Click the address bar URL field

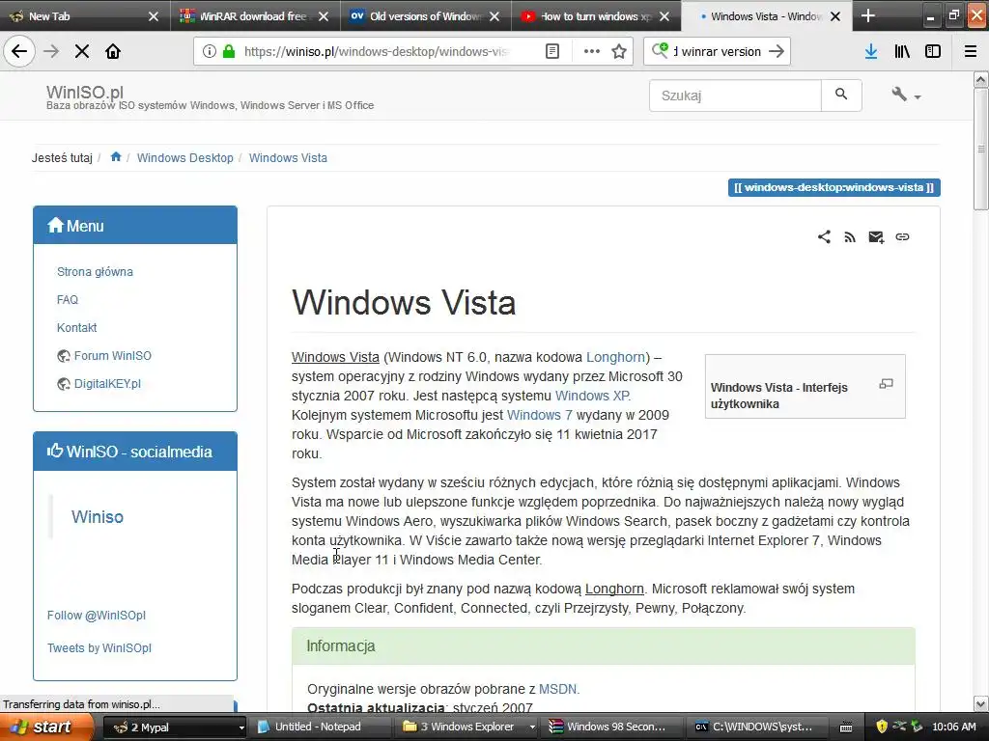coord(376,51)
